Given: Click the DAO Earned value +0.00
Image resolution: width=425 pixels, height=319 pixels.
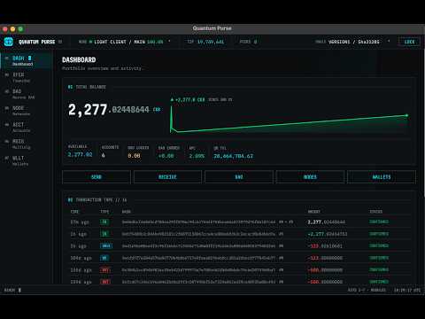Looking at the screenshot, I should coord(166,155).
